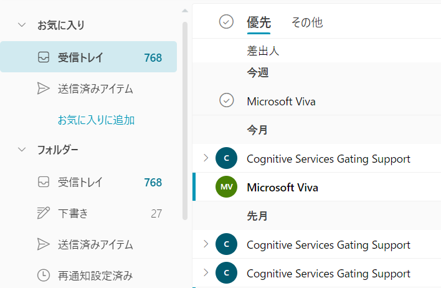Collapse the フォルダー section chevron
Screen dimensions: 441x288
click(x=22, y=150)
